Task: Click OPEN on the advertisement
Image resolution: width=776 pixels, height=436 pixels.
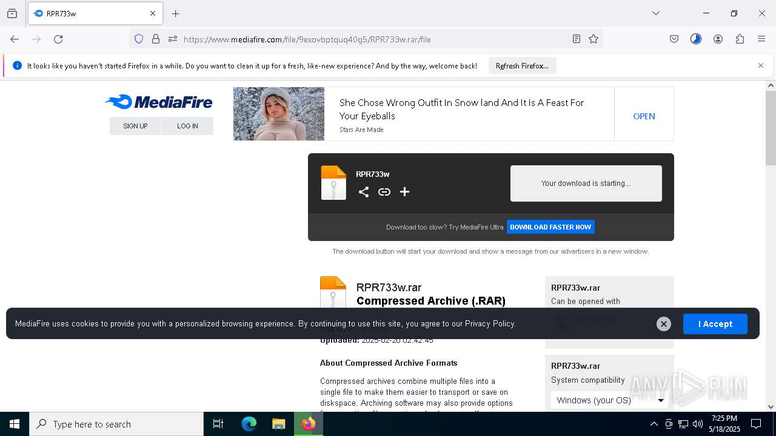Action: [x=644, y=116]
